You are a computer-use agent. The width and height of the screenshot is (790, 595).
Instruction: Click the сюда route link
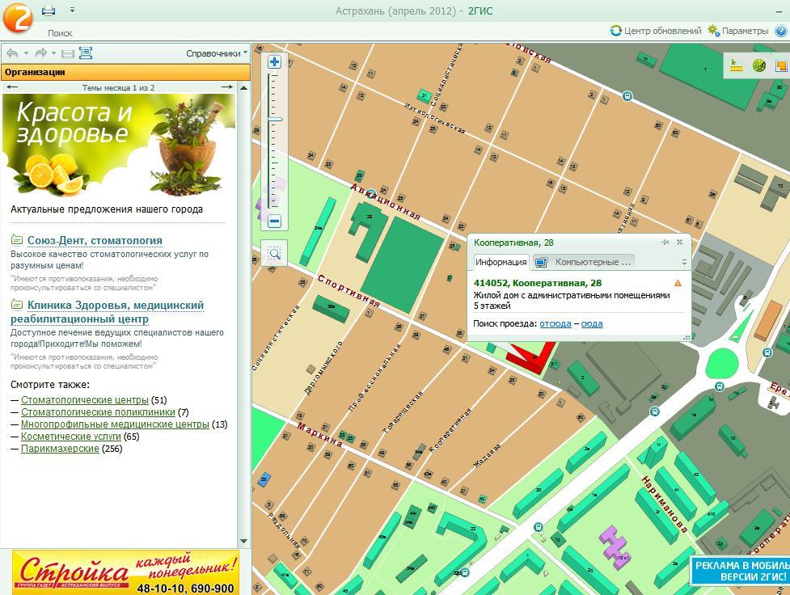[x=592, y=323]
